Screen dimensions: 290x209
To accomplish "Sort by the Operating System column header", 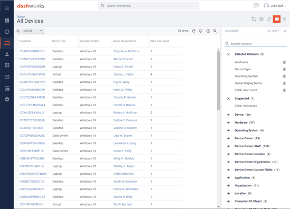I will click(89, 41).
